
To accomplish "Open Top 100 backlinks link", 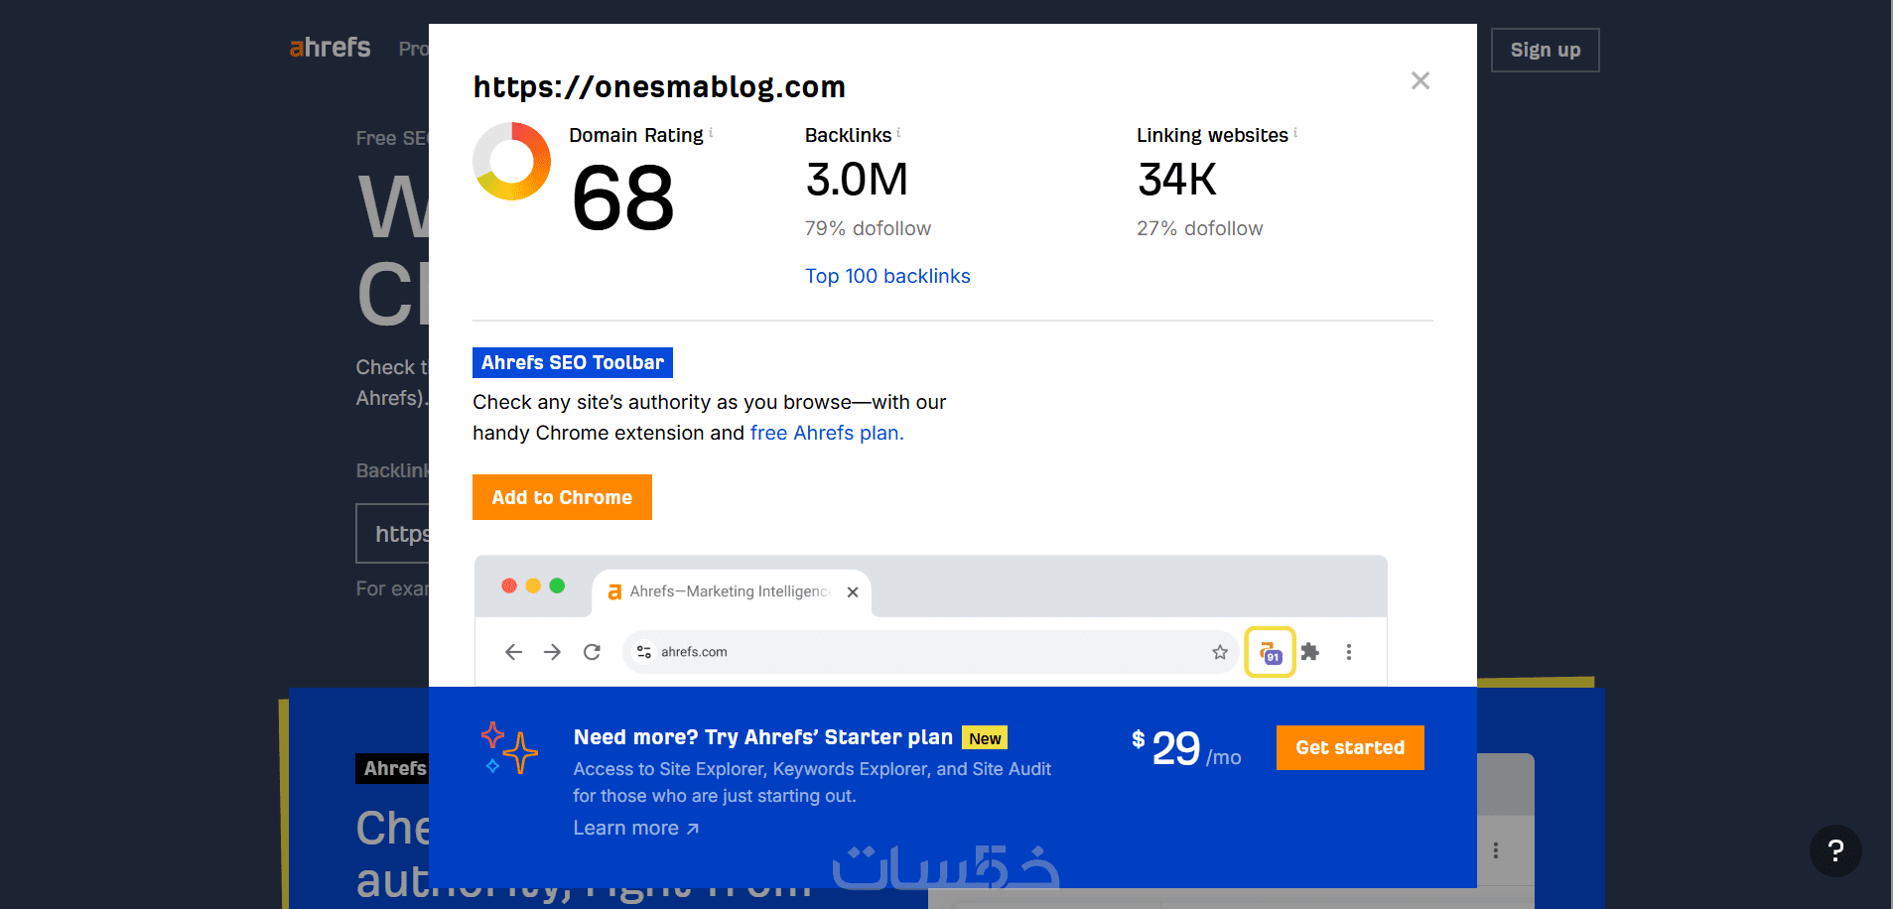I will [887, 276].
